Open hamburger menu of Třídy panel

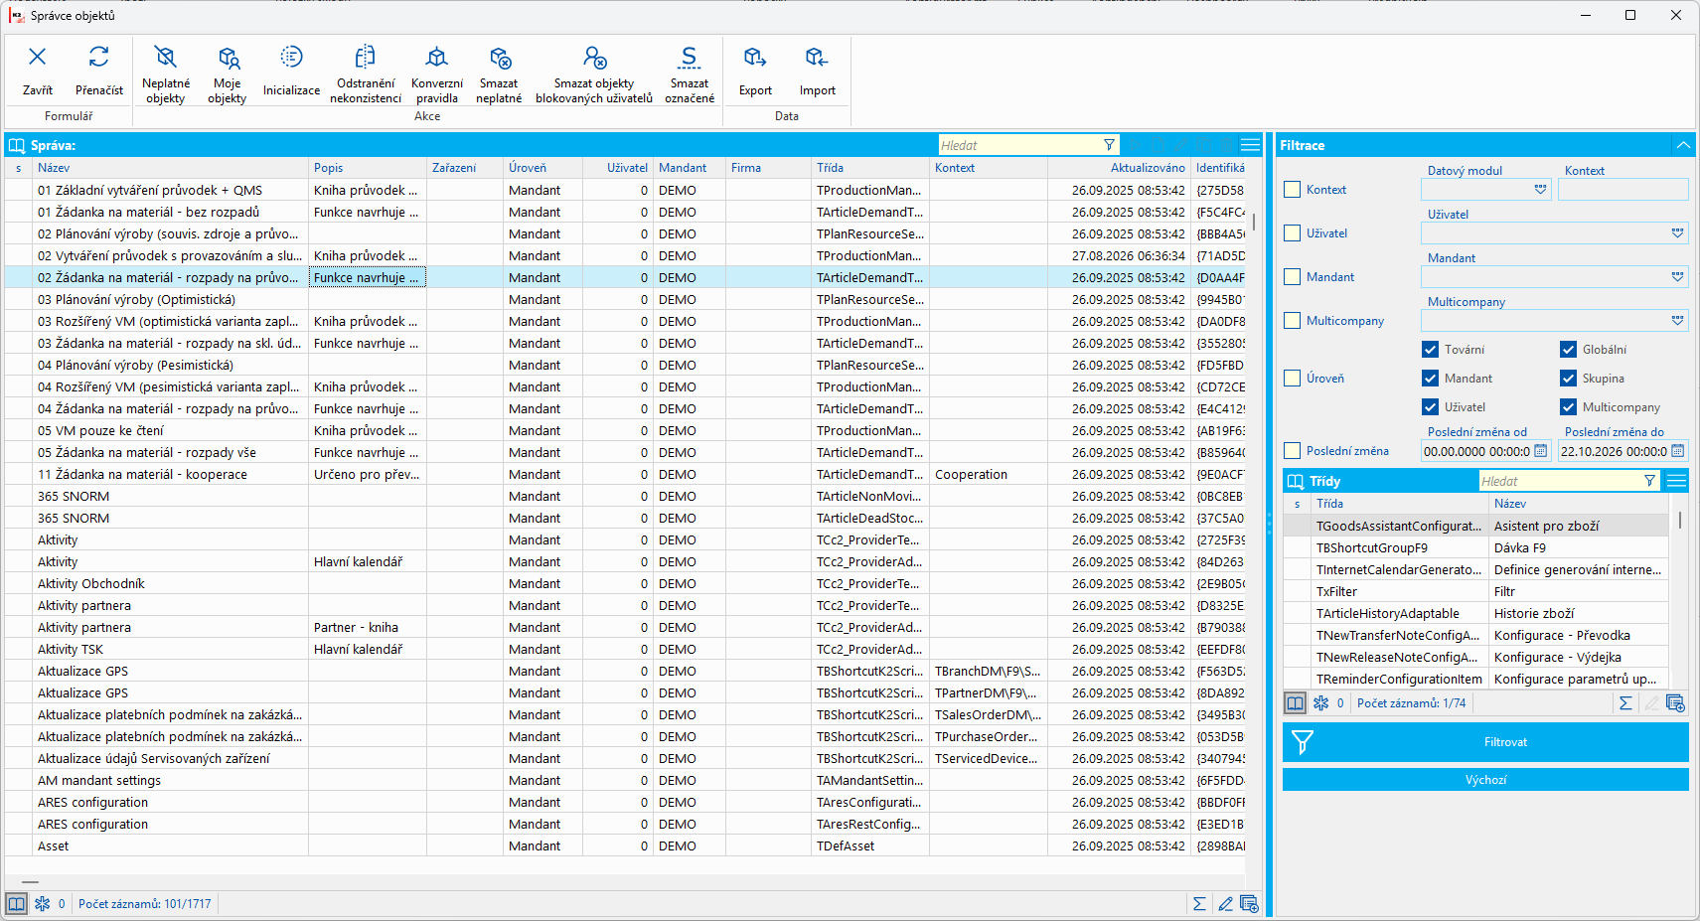tap(1676, 481)
